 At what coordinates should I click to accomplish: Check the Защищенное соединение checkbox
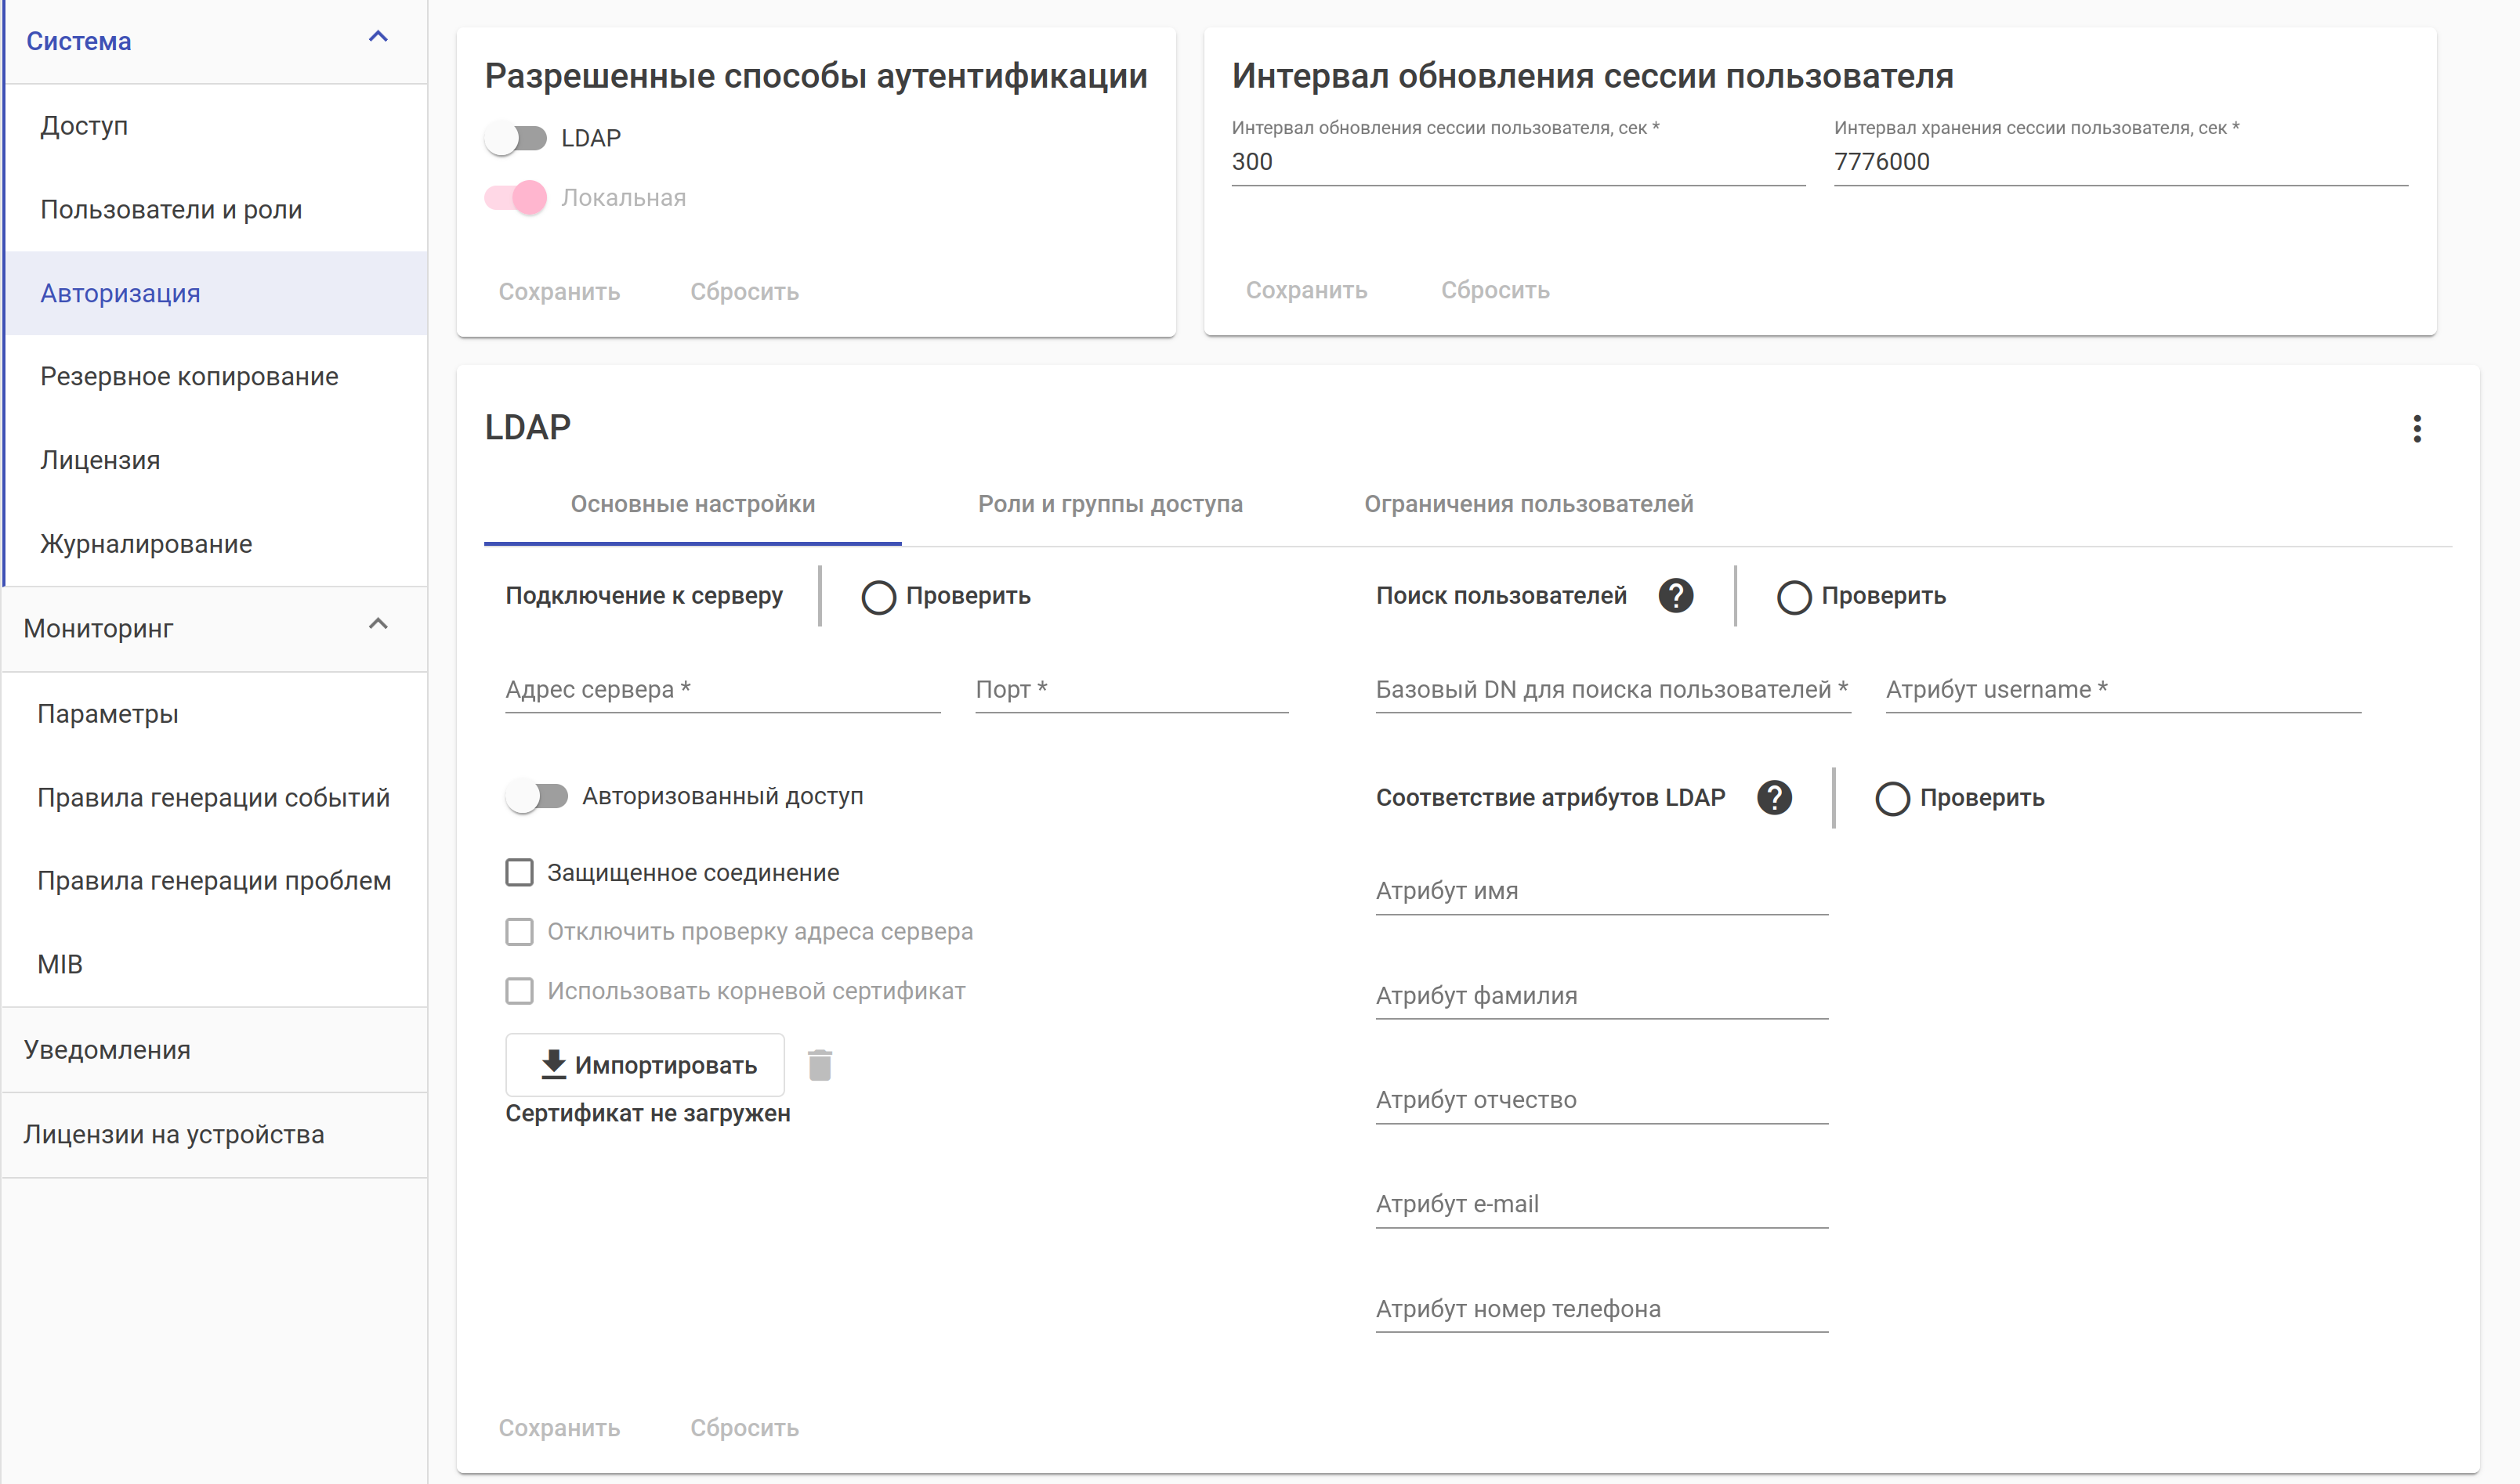tap(520, 873)
